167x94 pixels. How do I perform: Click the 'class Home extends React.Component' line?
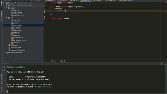(67, 7)
